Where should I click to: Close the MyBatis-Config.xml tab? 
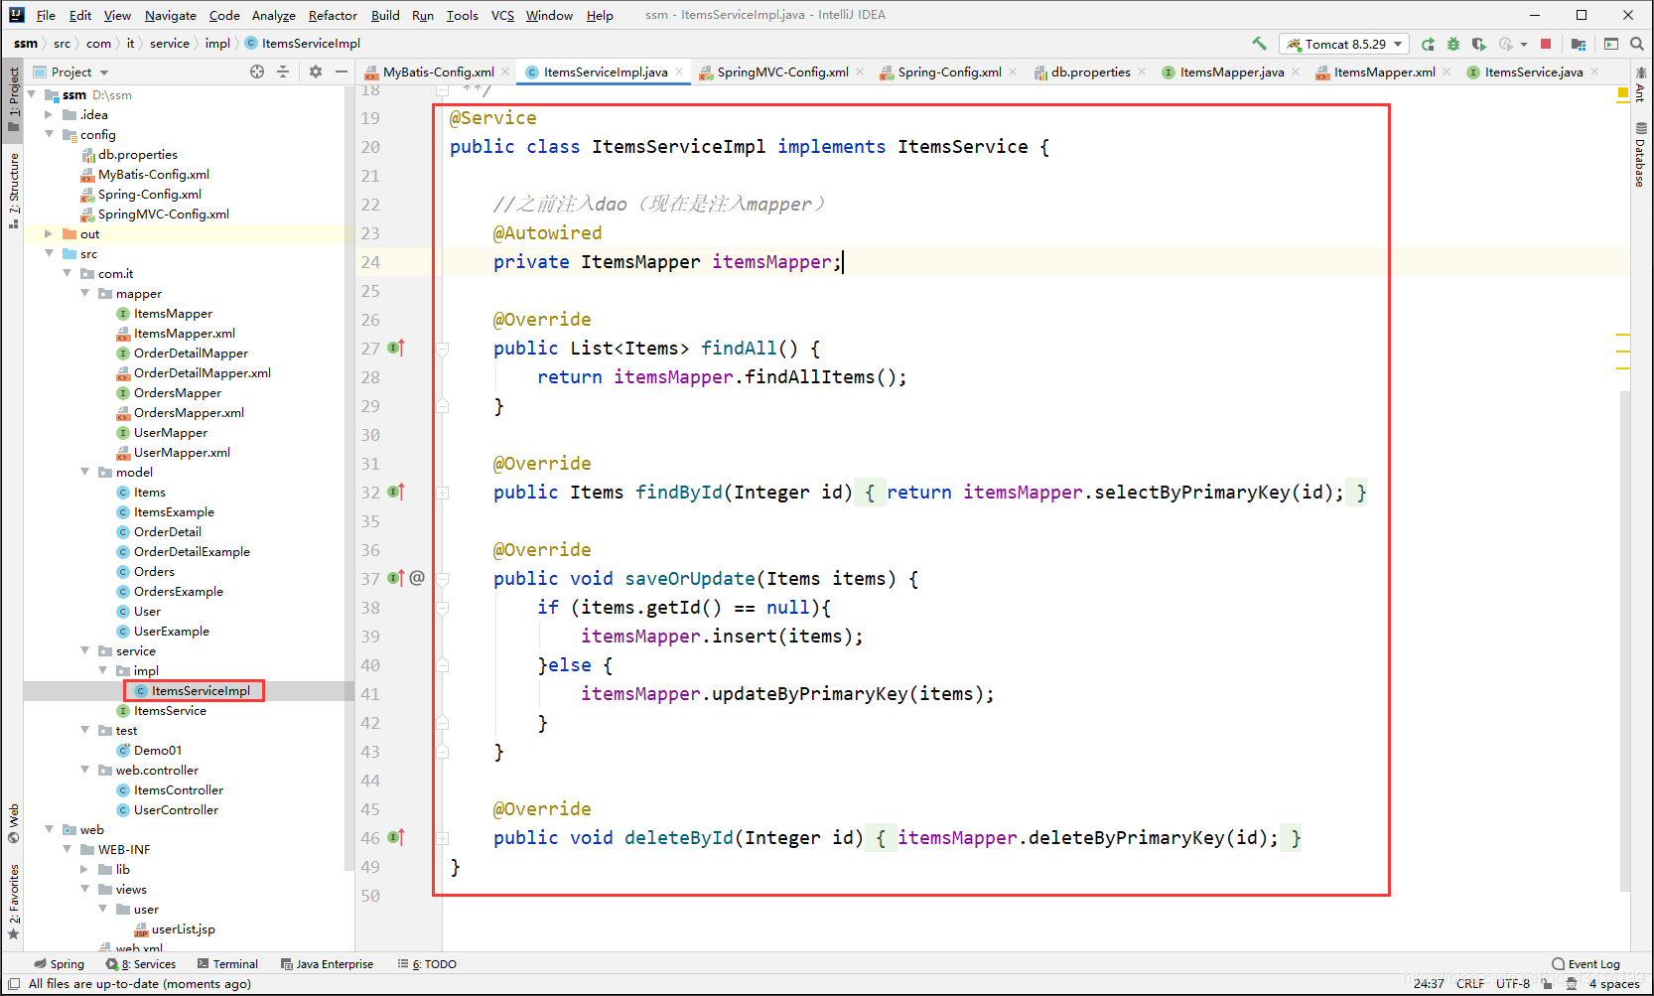click(x=505, y=71)
